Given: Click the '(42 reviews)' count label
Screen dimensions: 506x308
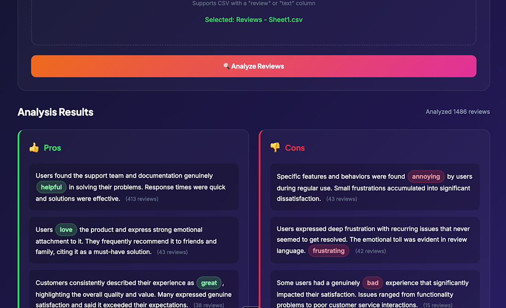Looking at the screenshot, I should click(x=370, y=251).
